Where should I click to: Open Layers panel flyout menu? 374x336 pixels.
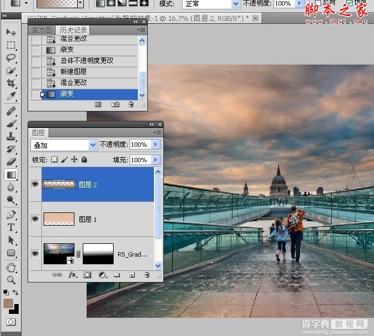coord(157,132)
